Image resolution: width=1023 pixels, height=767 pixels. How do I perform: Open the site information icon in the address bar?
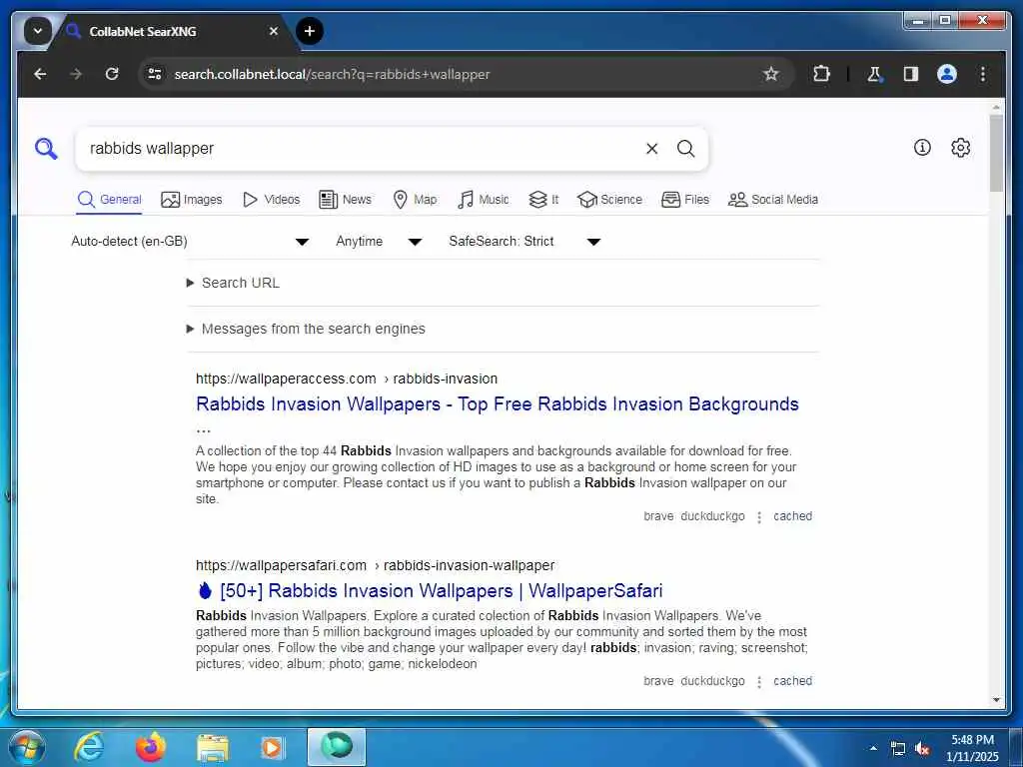(x=155, y=74)
